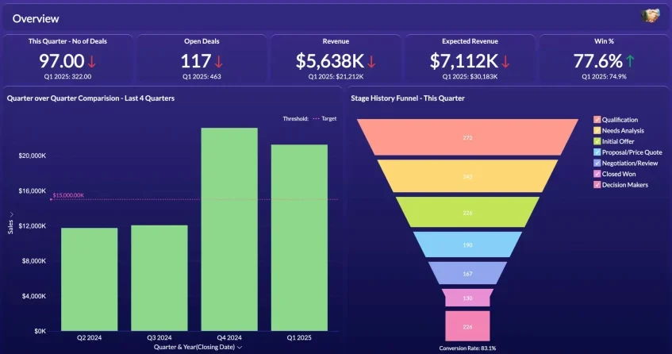This screenshot has width=672, height=354.
Task: Click the Win % card title
Action: (x=605, y=41)
